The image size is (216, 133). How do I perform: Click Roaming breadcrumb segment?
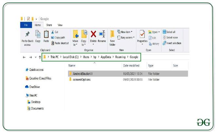coord(120,57)
